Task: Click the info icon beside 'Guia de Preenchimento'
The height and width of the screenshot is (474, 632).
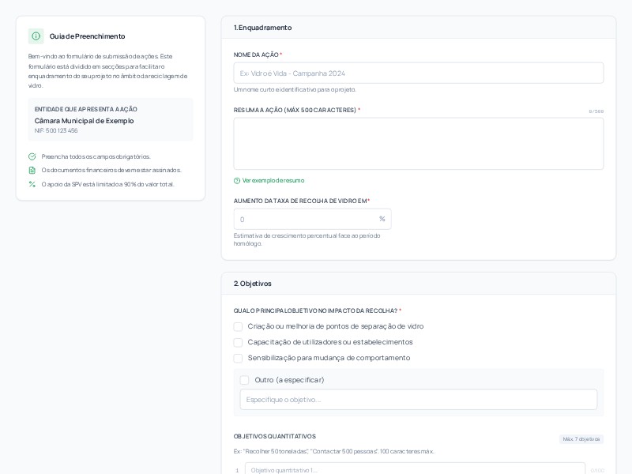Action: (37, 36)
